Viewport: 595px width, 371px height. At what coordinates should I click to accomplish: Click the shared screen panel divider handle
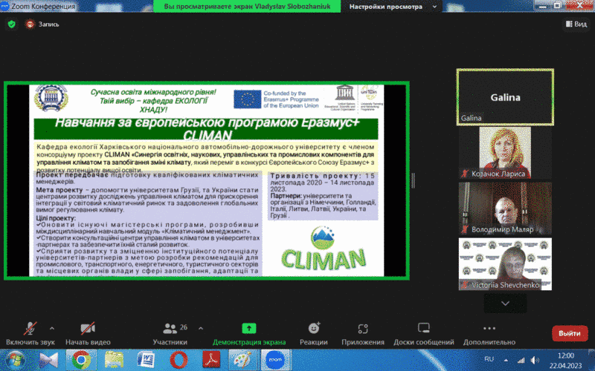pos(414,180)
